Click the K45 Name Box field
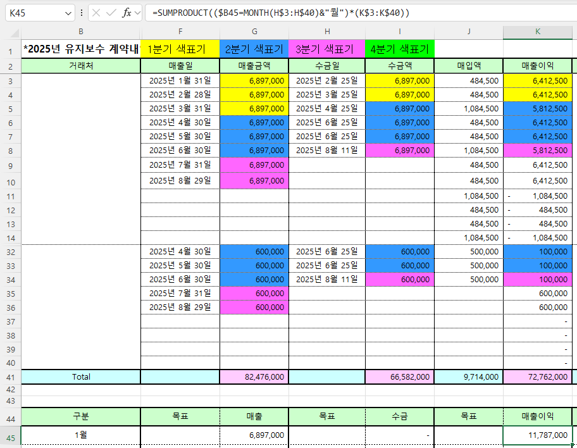 coord(40,13)
